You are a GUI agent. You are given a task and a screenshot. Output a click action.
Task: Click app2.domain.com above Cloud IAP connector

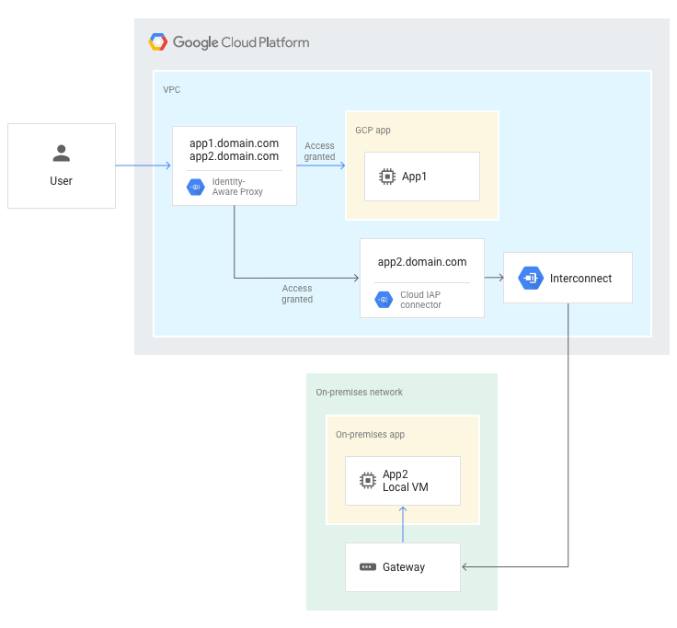(x=422, y=262)
